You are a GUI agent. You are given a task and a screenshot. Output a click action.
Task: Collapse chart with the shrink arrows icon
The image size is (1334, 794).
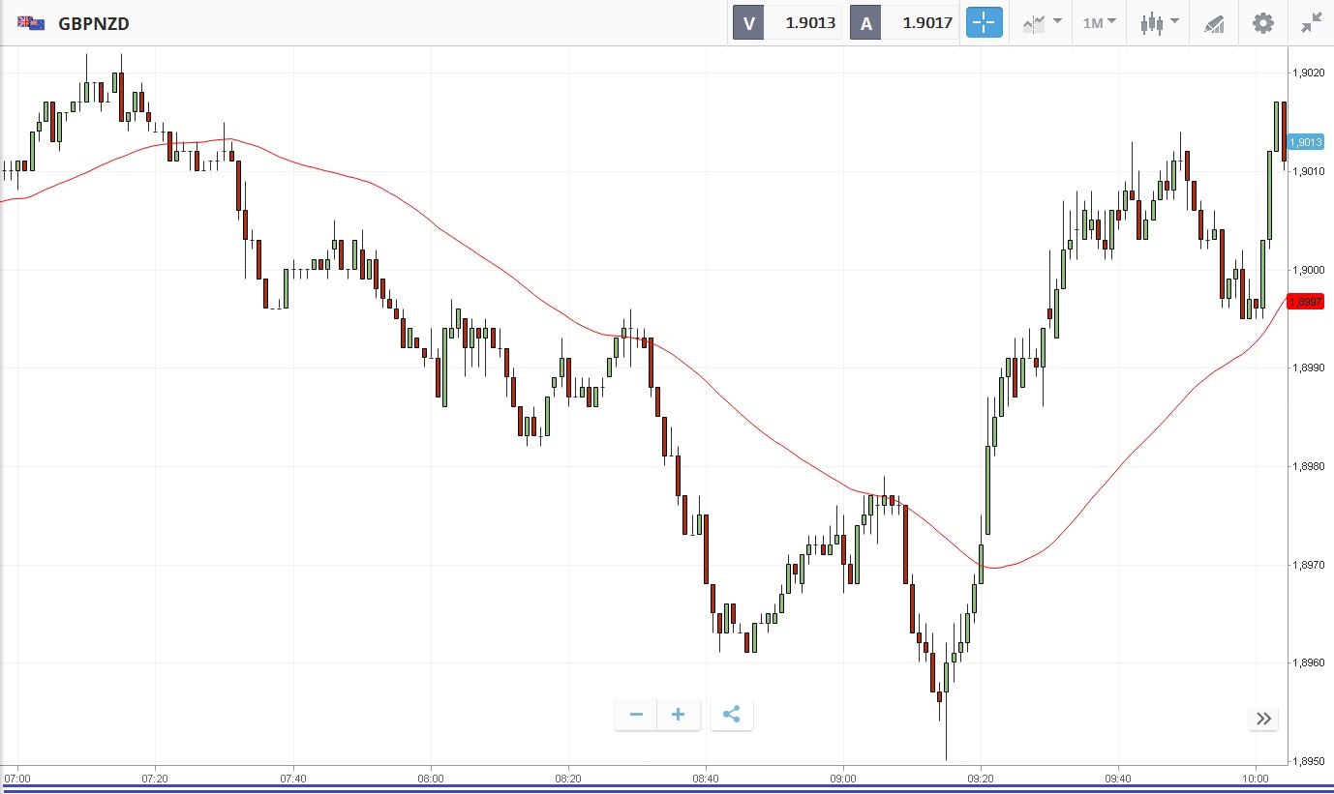[x=1311, y=23]
